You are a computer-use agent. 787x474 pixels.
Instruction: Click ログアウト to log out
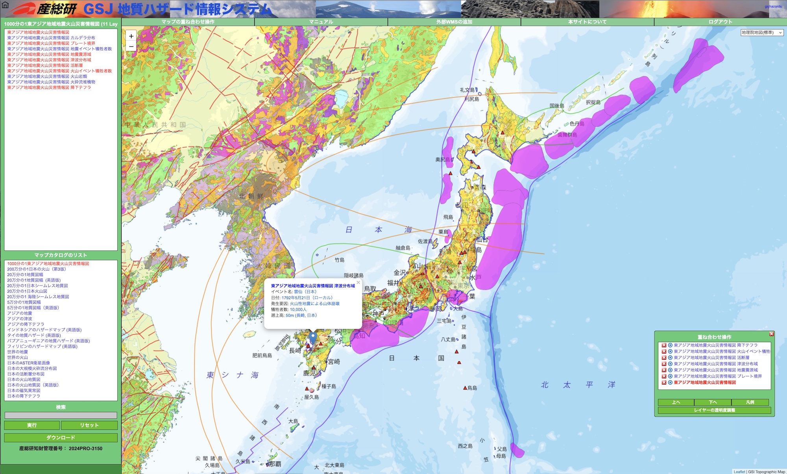tap(720, 22)
